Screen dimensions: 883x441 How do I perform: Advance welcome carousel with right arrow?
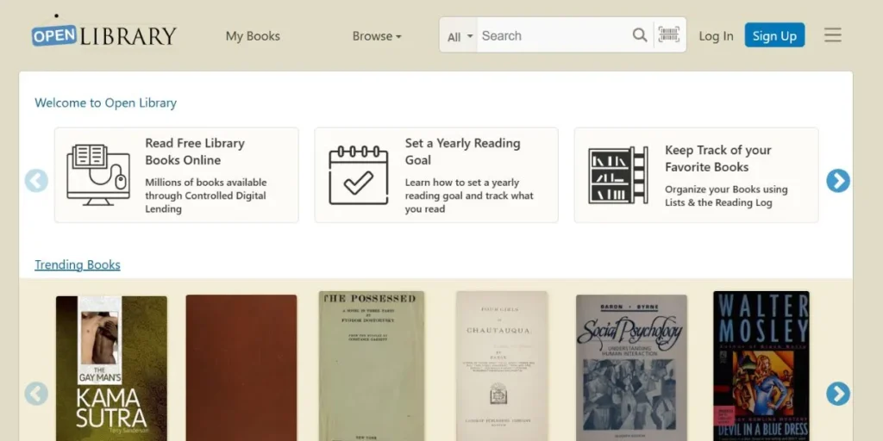pyautogui.click(x=838, y=181)
